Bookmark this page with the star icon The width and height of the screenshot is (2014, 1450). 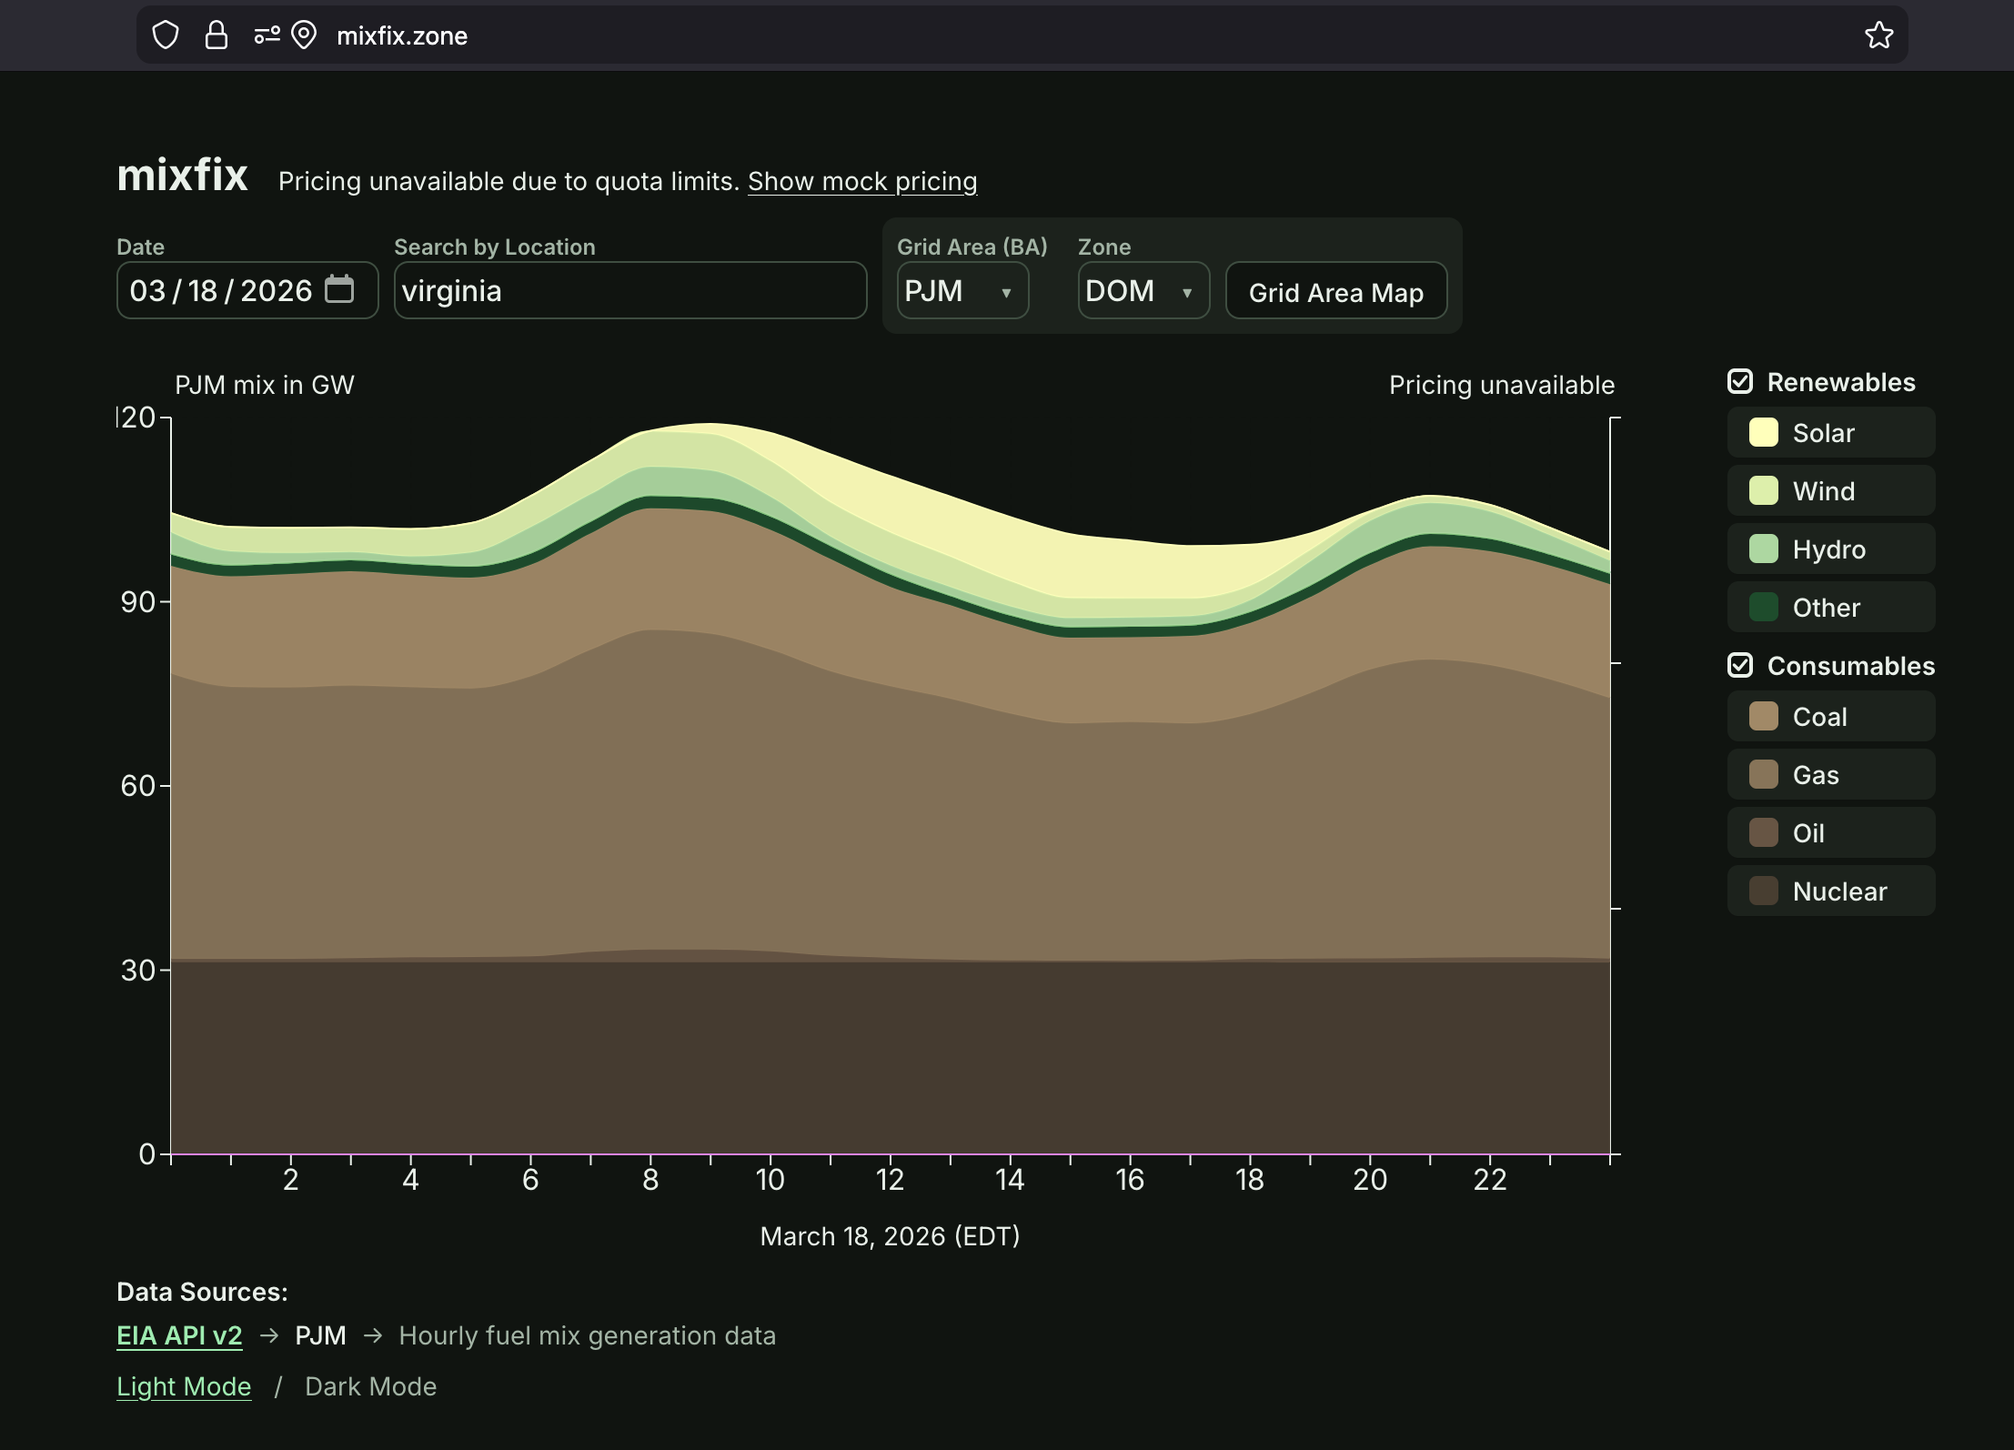pyautogui.click(x=1878, y=35)
